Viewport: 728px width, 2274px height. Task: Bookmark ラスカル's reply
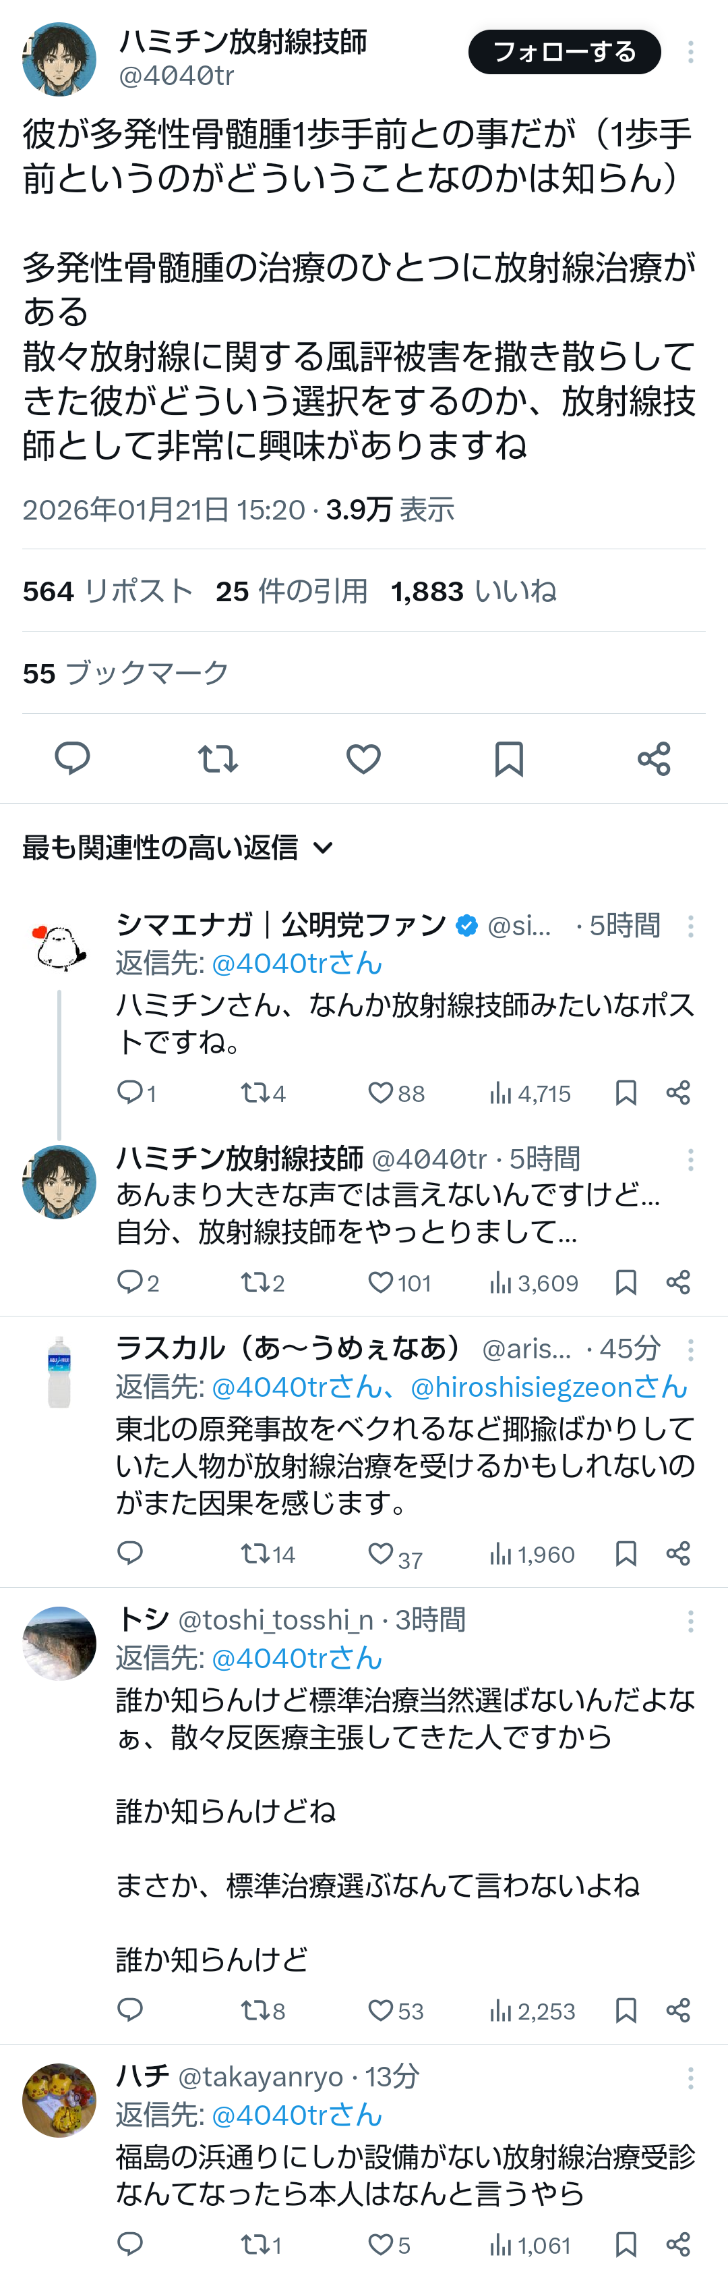[626, 1553]
